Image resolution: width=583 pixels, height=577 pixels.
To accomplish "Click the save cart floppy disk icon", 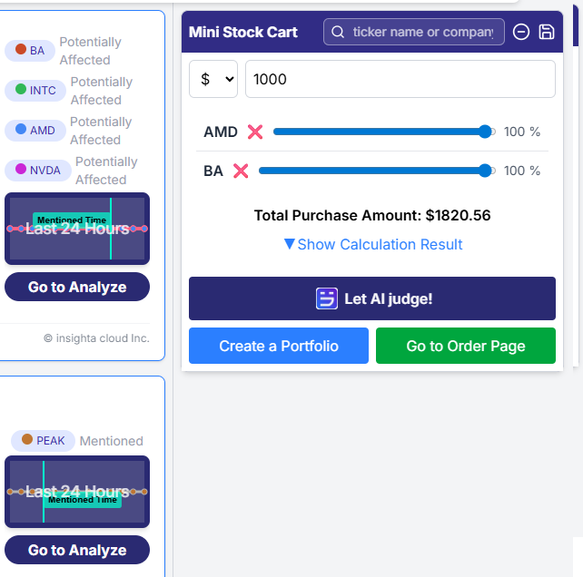I will 547,32.
